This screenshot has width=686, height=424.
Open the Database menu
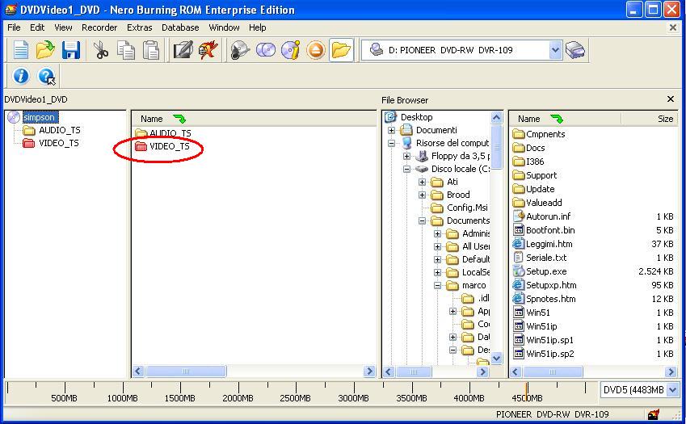(x=180, y=27)
